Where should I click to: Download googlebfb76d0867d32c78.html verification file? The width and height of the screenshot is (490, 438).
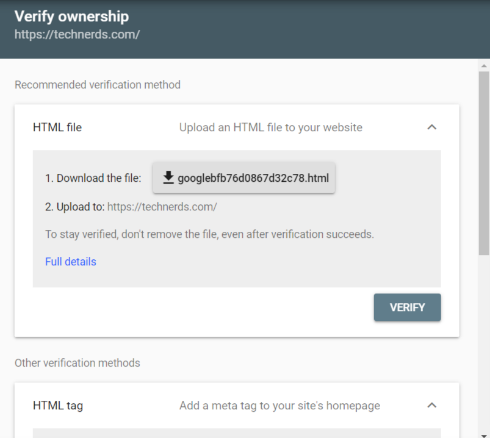pyautogui.click(x=243, y=178)
